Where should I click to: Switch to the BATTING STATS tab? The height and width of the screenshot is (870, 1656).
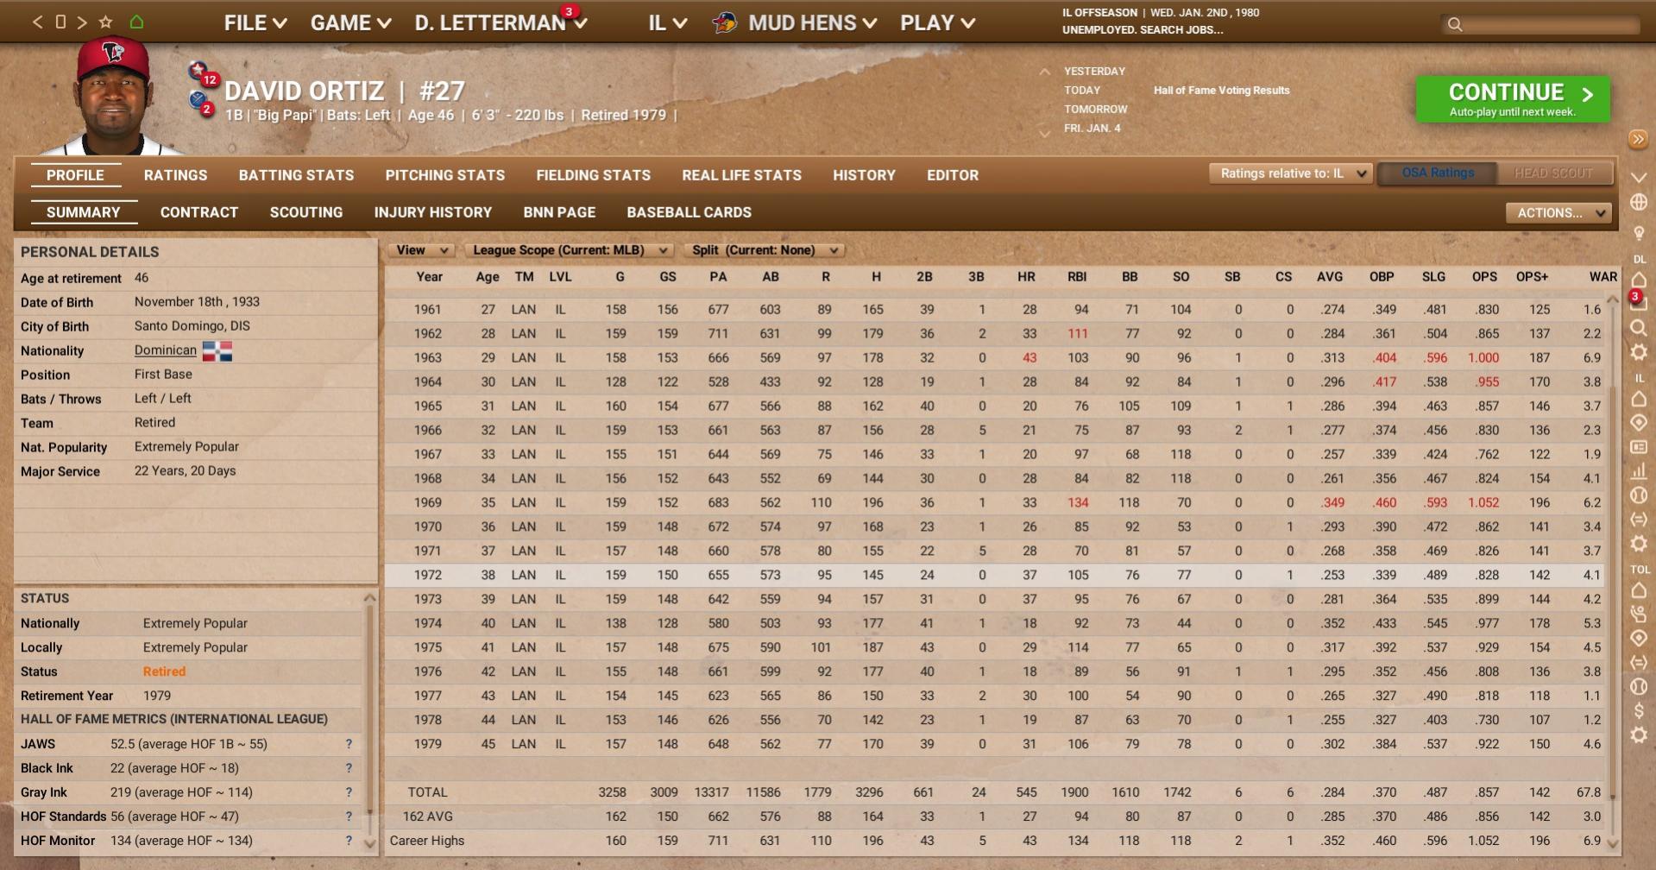point(296,174)
